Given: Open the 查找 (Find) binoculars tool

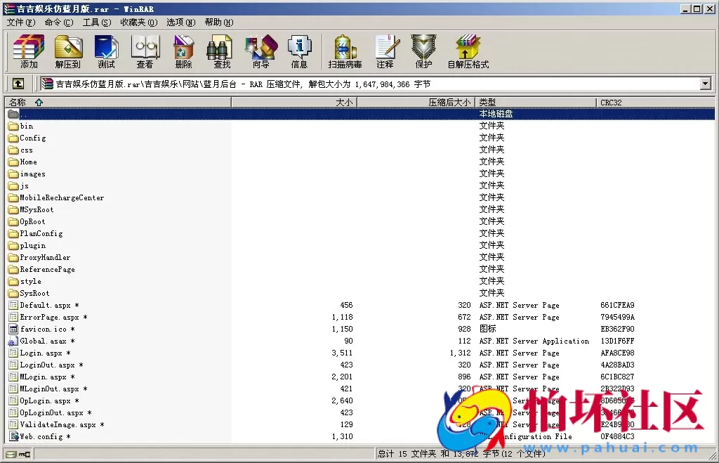Looking at the screenshot, I should click(222, 51).
